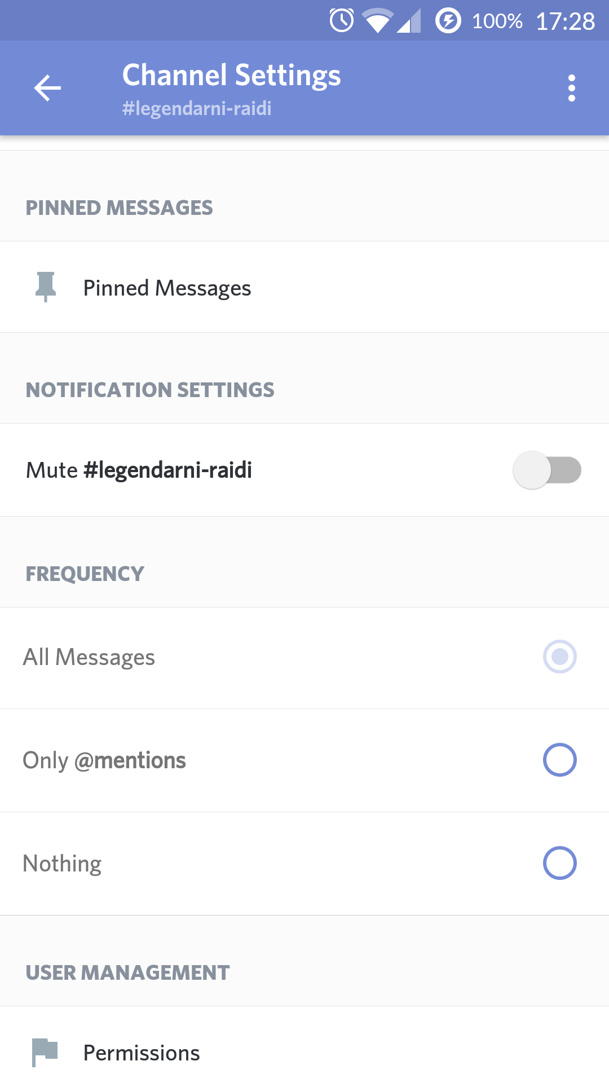Tap the Nothing frequency label
The width and height of the screenshot is (609, 1083).
[62, 864]
